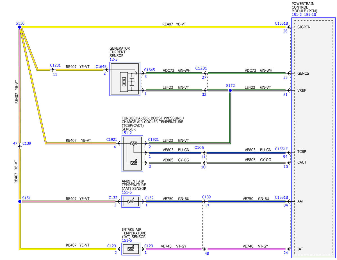The width and height of the screenshot is (337, 260).
Task: Select the violet VE740 VT-GY wire to IAT
Action: 247,249
